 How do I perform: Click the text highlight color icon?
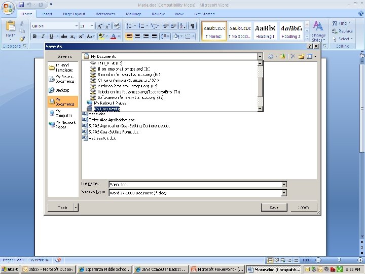101,37
